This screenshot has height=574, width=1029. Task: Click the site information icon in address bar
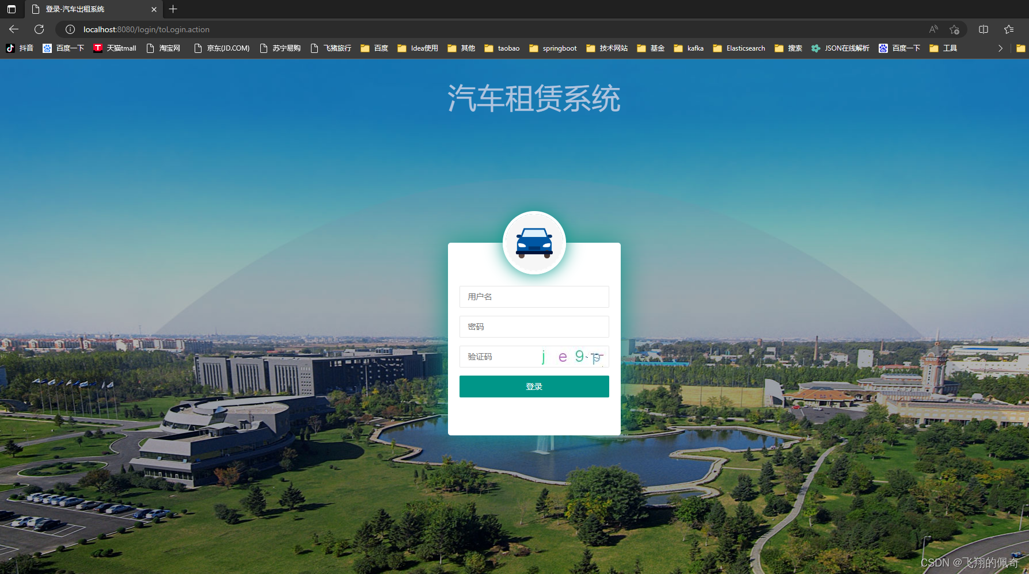69,29
